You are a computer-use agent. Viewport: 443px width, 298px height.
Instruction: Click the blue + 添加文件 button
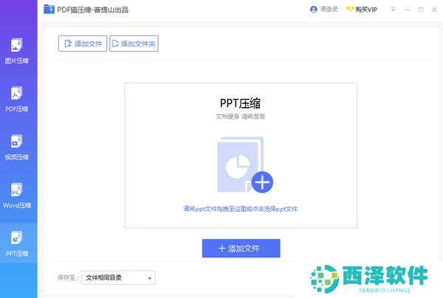pyautogui.click(x=241, y=249)
